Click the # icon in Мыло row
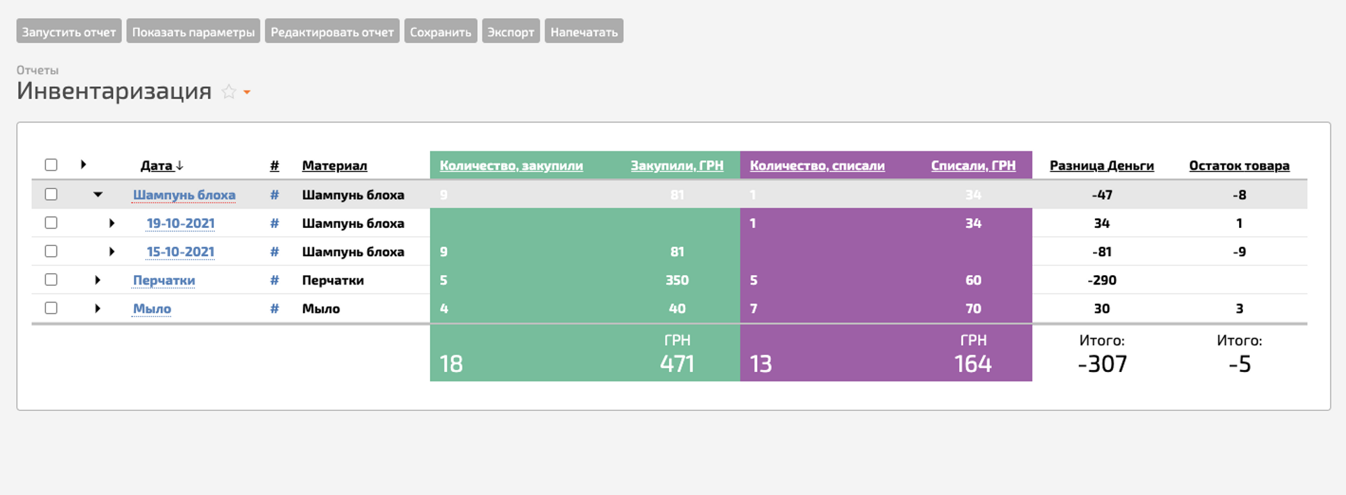The width and height of the screenshot is (1346, 495). (275, 309)
